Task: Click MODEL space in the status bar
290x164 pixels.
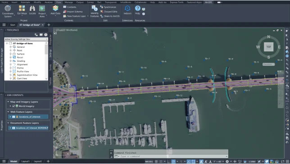Action: click(x=149, y=162)
